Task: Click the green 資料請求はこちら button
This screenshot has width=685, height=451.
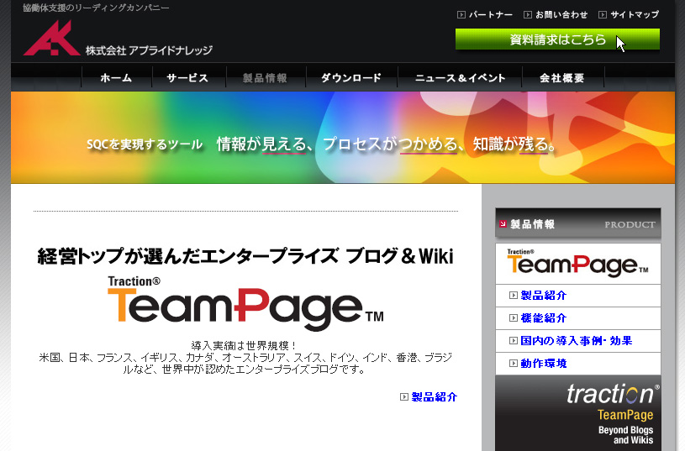Action: pos(557,39)
